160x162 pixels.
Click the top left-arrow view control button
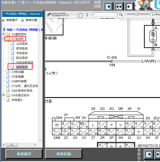129,7
